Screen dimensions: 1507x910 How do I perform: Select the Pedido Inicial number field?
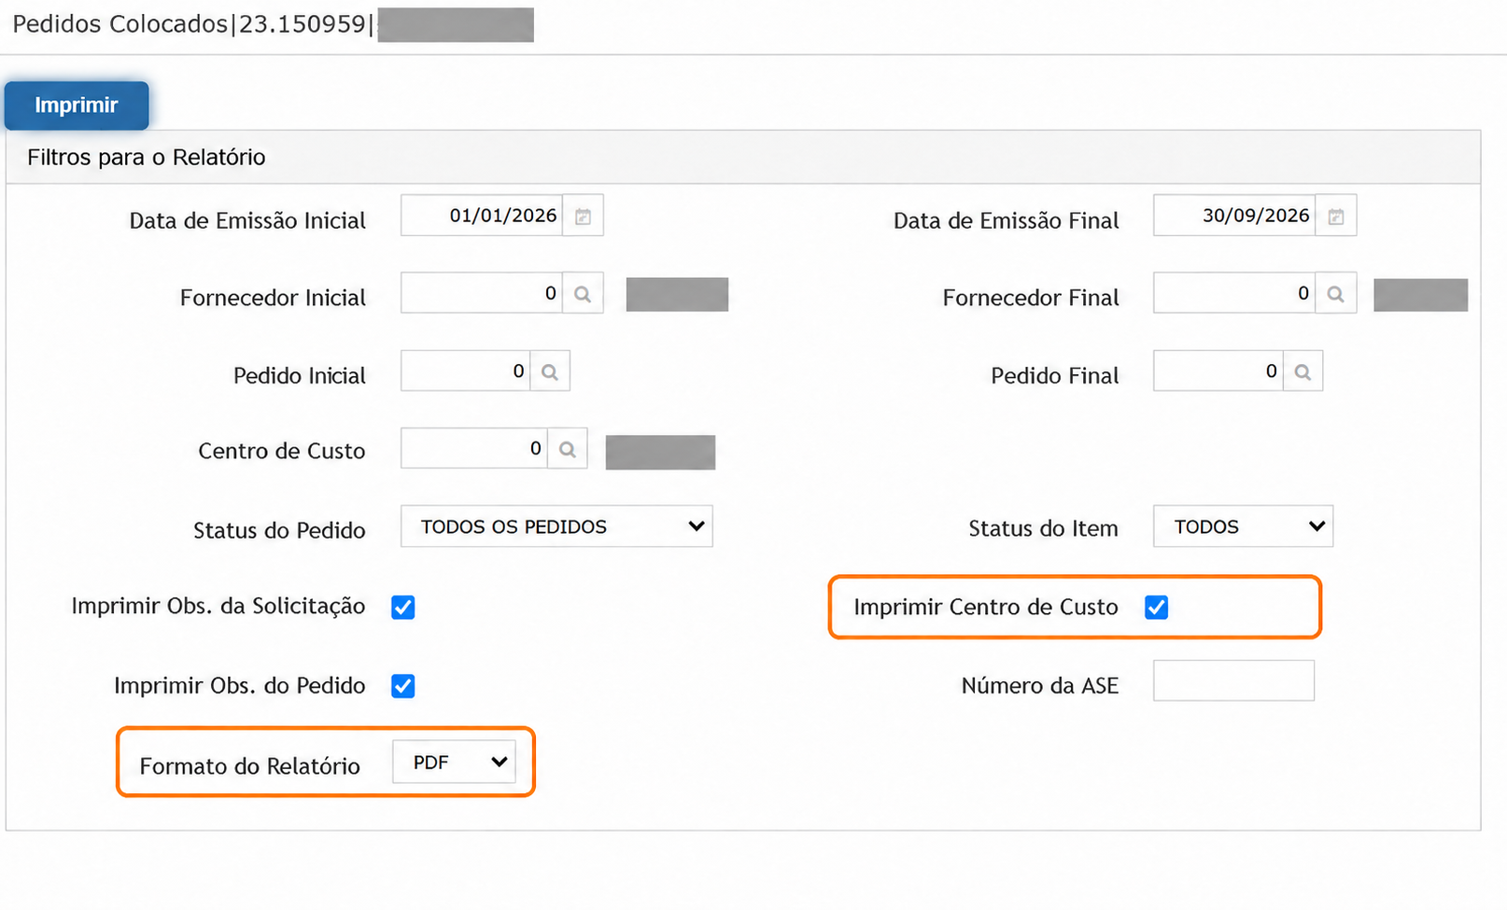tap(466, 371)
